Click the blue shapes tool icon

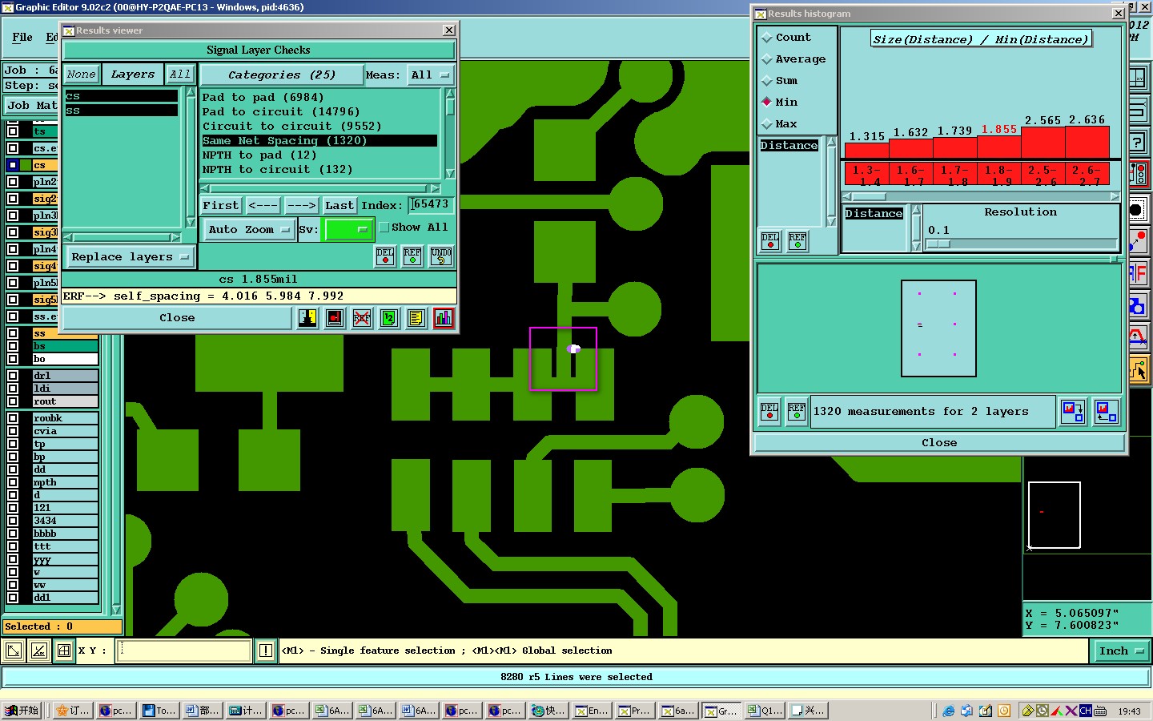coord(1138,305)
